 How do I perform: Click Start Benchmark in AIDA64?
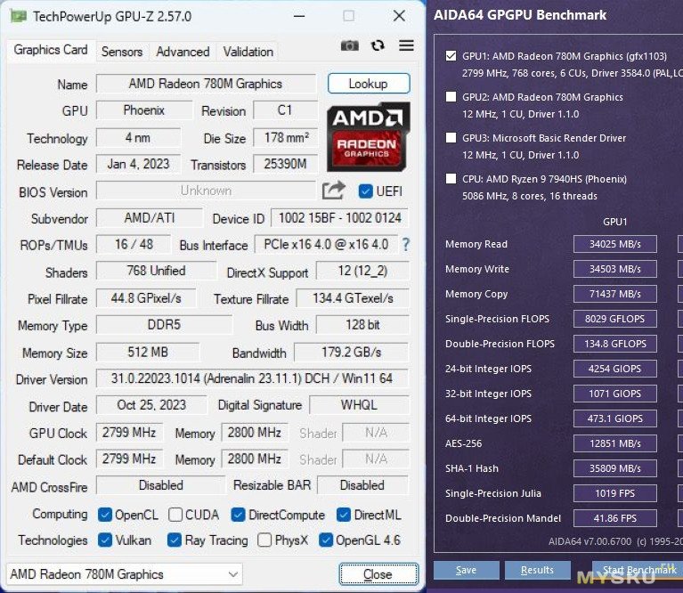pyautogui.click(x=638, y=570)
